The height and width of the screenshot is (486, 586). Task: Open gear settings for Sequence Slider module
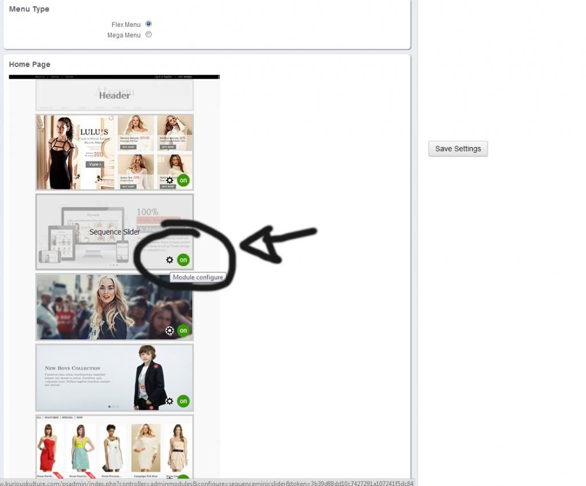tap(169, 260)
